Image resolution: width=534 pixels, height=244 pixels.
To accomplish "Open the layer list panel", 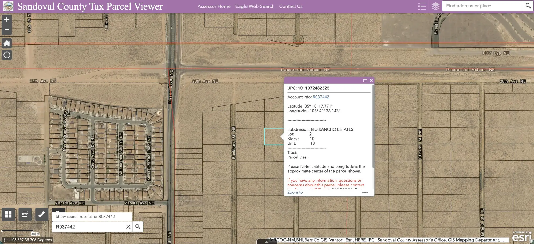I will tap(435, 6).
